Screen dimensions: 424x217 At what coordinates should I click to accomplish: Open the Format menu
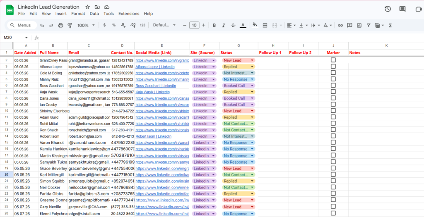pyautogui.click(x=78, y=14)
